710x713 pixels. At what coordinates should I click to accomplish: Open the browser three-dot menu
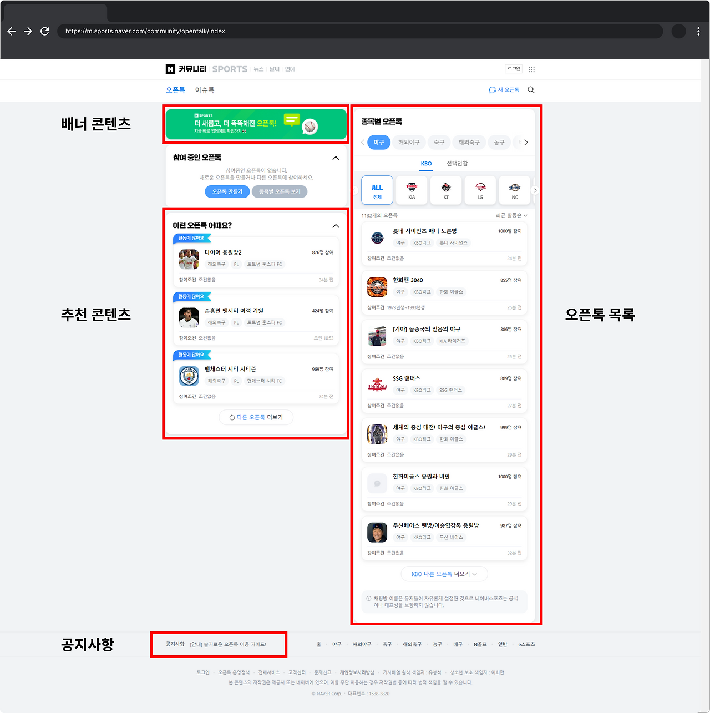click(x=698, y=31)
